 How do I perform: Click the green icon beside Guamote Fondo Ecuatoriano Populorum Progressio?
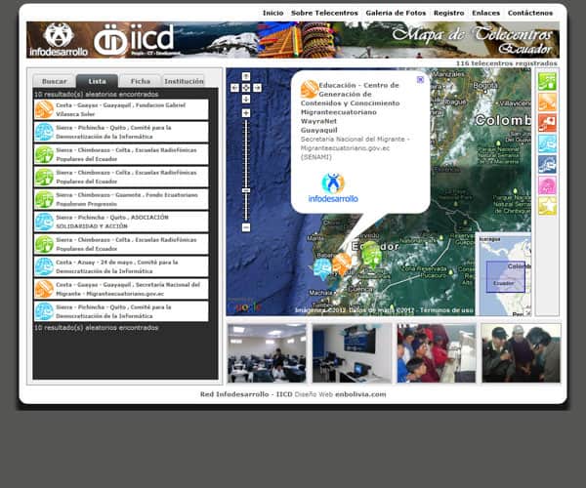44,199
